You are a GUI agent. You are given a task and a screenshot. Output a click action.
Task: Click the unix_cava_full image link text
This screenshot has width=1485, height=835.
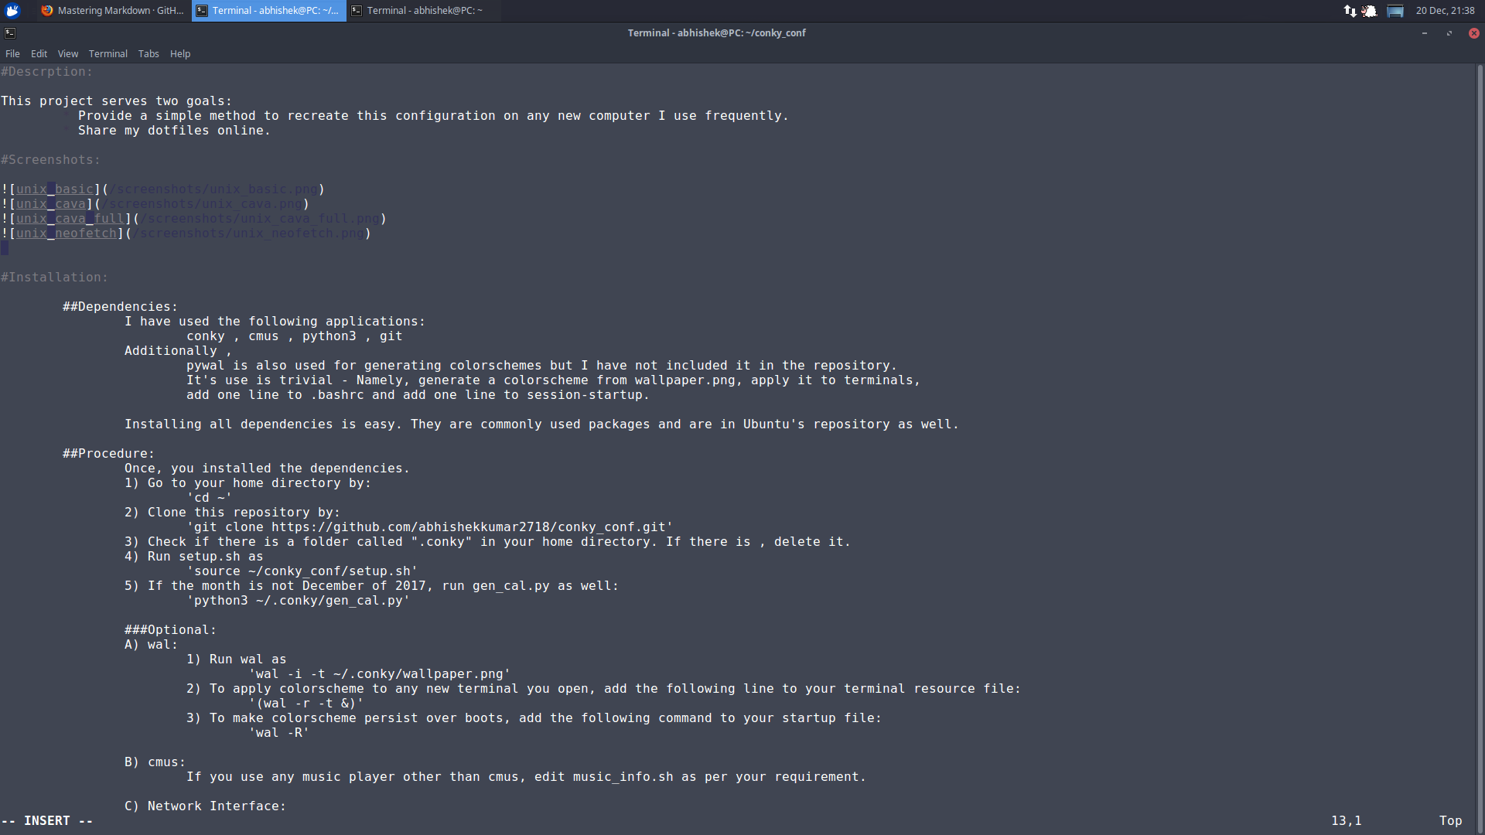point(70,219)
